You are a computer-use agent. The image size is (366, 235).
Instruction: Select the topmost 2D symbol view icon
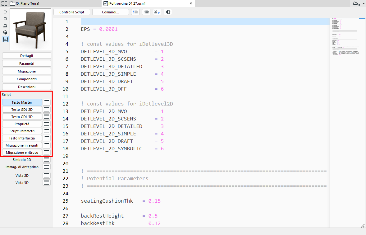tap(5, 12)
